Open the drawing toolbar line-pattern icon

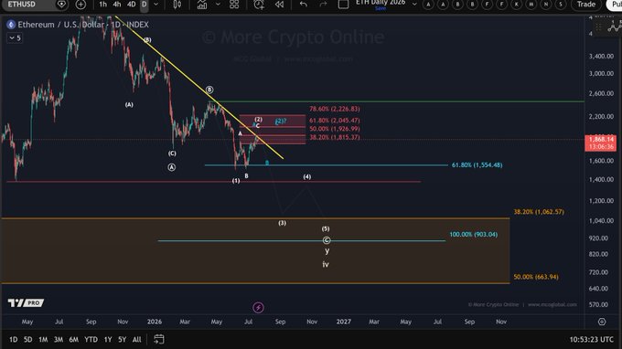pyautogui.click(x=615, y=26)
